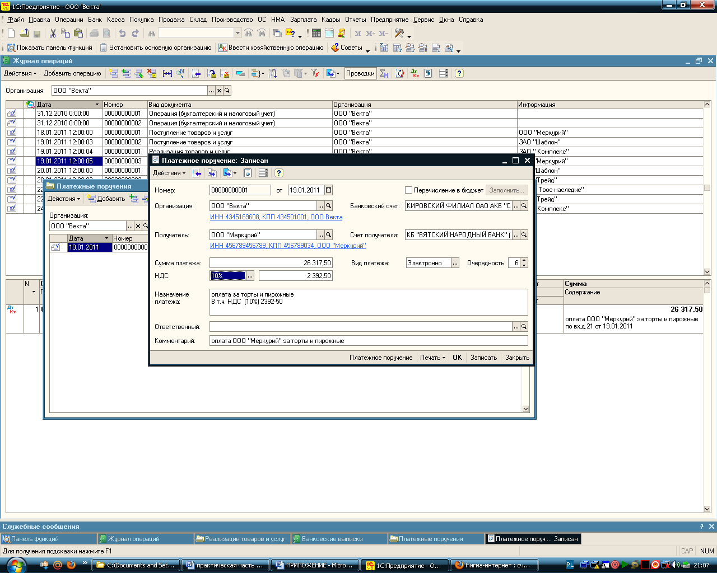Open Действия dropdown in payment order dialog
Screen dimensions: 717x573
pos(169,173)
